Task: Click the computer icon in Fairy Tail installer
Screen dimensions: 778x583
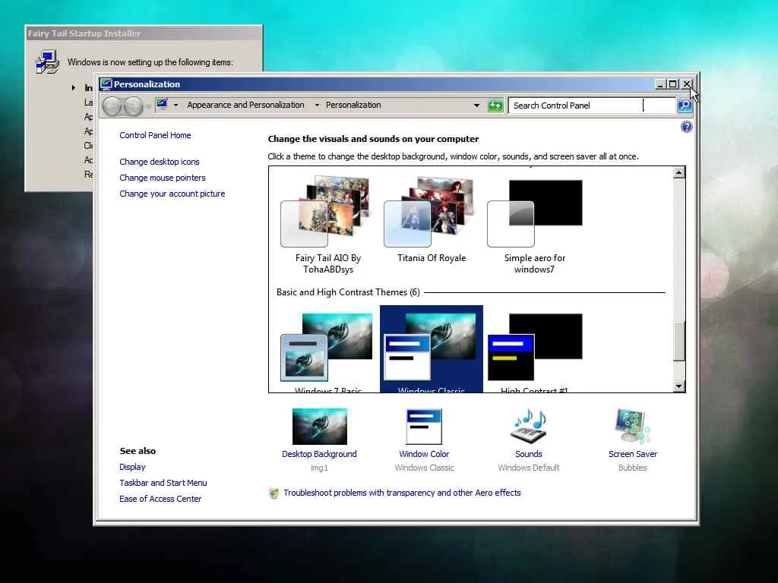Action: (48, 62)
